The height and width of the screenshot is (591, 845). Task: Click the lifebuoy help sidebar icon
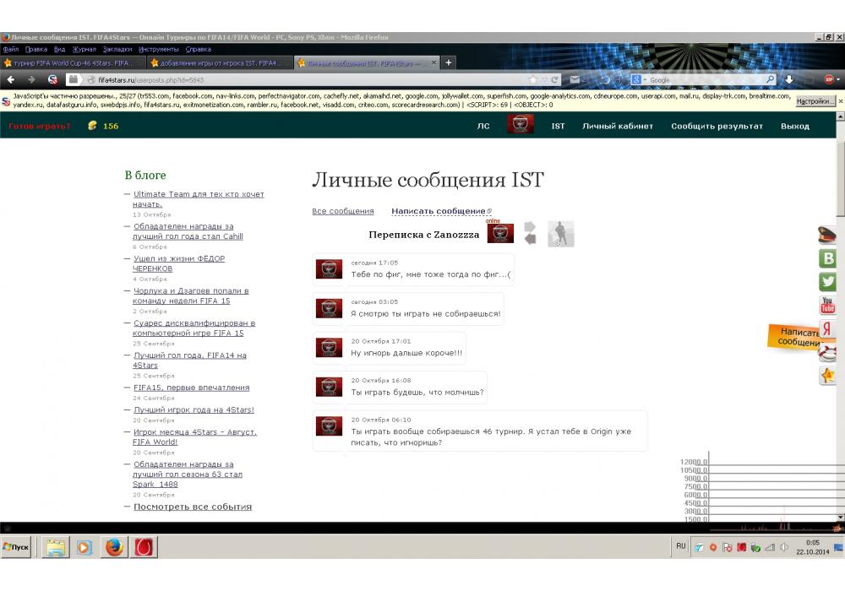(x=828, y=352)
